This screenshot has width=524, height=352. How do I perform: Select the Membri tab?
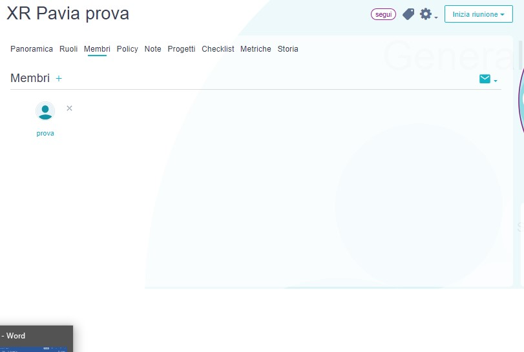point(97,49)
